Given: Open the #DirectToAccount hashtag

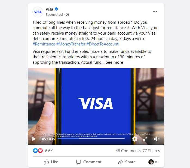Looking at the screenshot, I should tap(102, 44).
